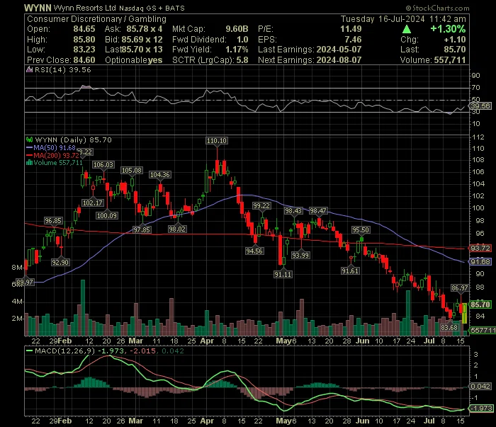This screenshot has height=427, width=496.
Task: Click the MACD(12,26,9) indicator label
Action: tap(64, 351)
